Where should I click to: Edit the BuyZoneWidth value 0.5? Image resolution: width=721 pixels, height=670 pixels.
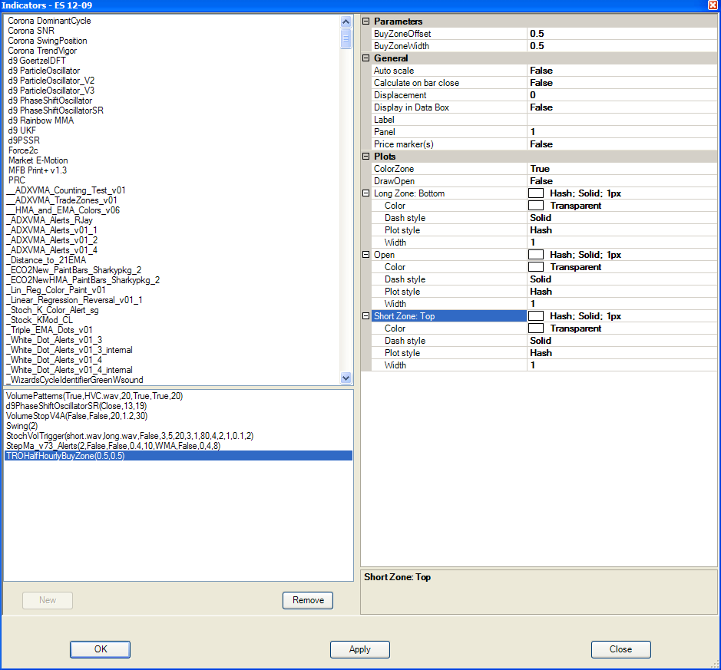pyautogui.click(x=622, y=46)
